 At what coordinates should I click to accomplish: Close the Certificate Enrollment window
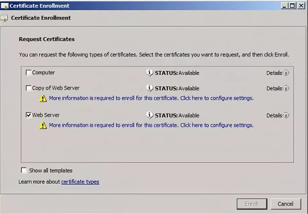pyautogui.click(x=301, y=6)
